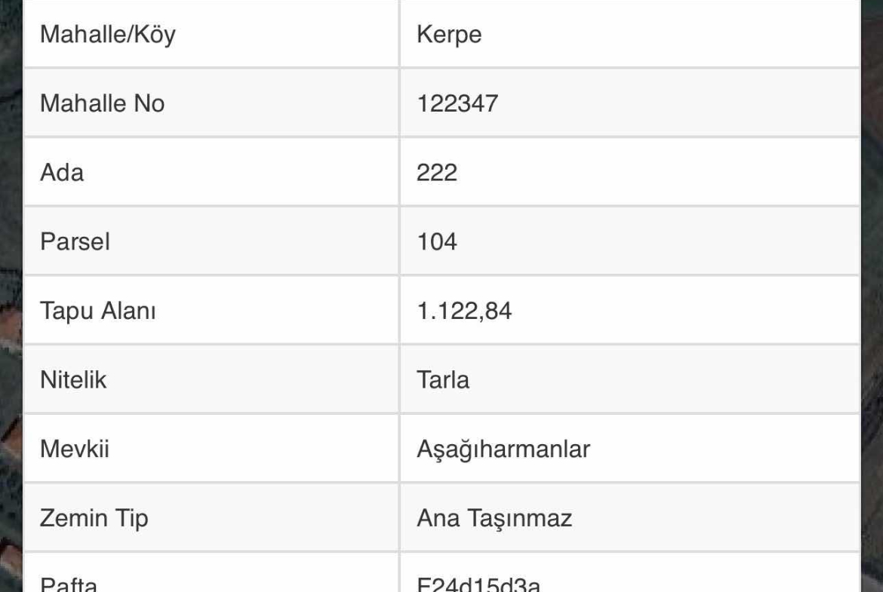This screenshot has width=883, height=592.
Task: Click the Ada label cell
Action: pos(62,173)
